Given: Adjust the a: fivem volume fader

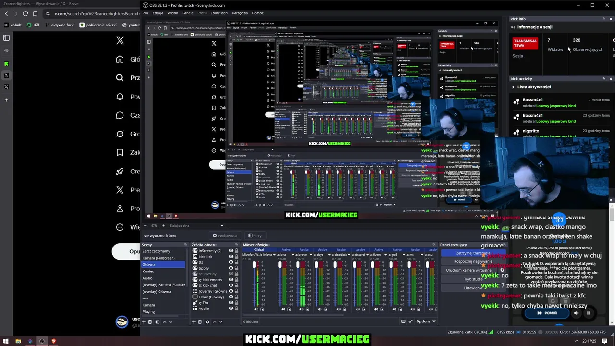Looking at the screenshot, I should (x=372, y=264).
